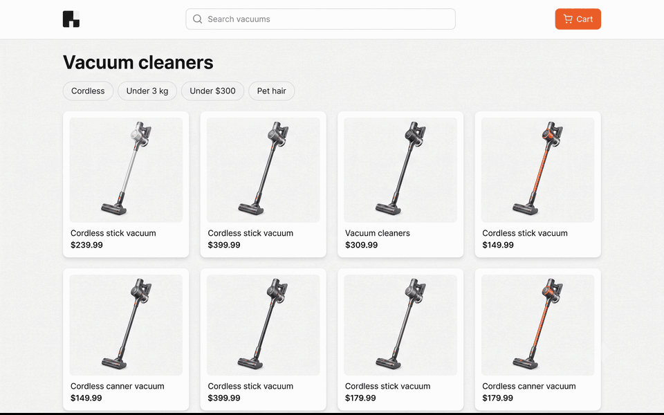Screen dimensions: 664x415
Task: Open the vacuum image priced $309.99
Action: tap(400, 170)
